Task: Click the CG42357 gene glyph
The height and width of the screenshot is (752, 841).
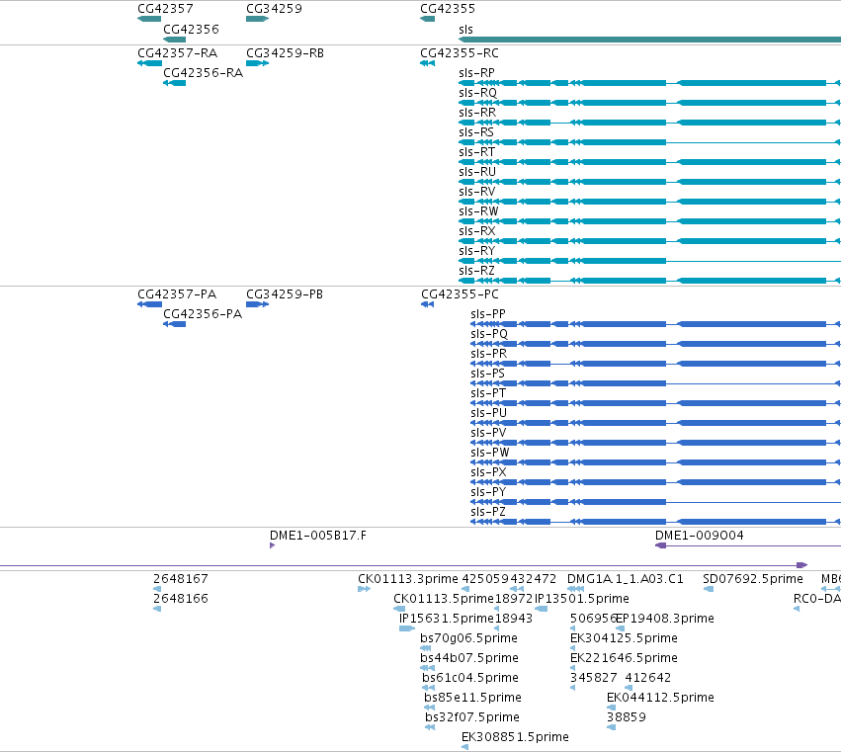Action: [149, 19]
